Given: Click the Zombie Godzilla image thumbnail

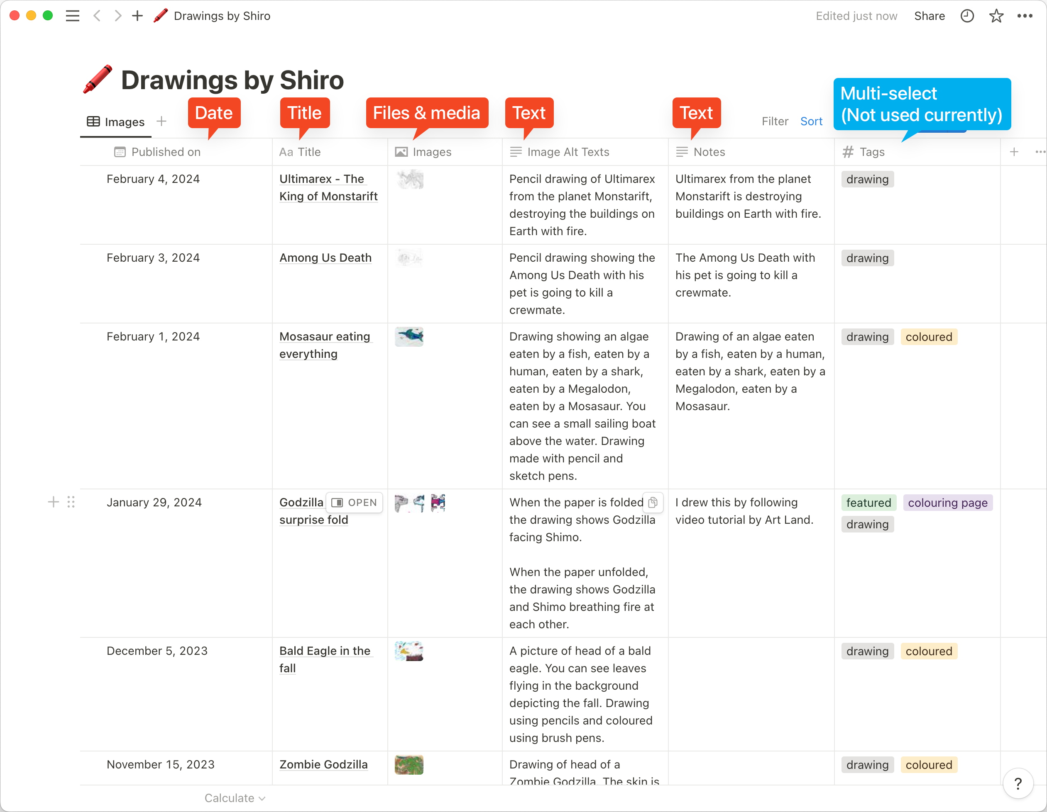Looking at the screenshot, I should [409, 765].
